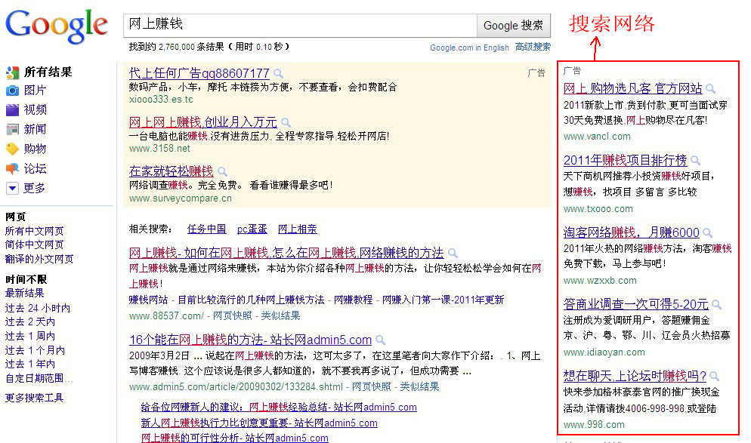Limit results to 过去 24 小时内
The height and width of the screenshot is (443, 751).
click(x=38, y=308)
